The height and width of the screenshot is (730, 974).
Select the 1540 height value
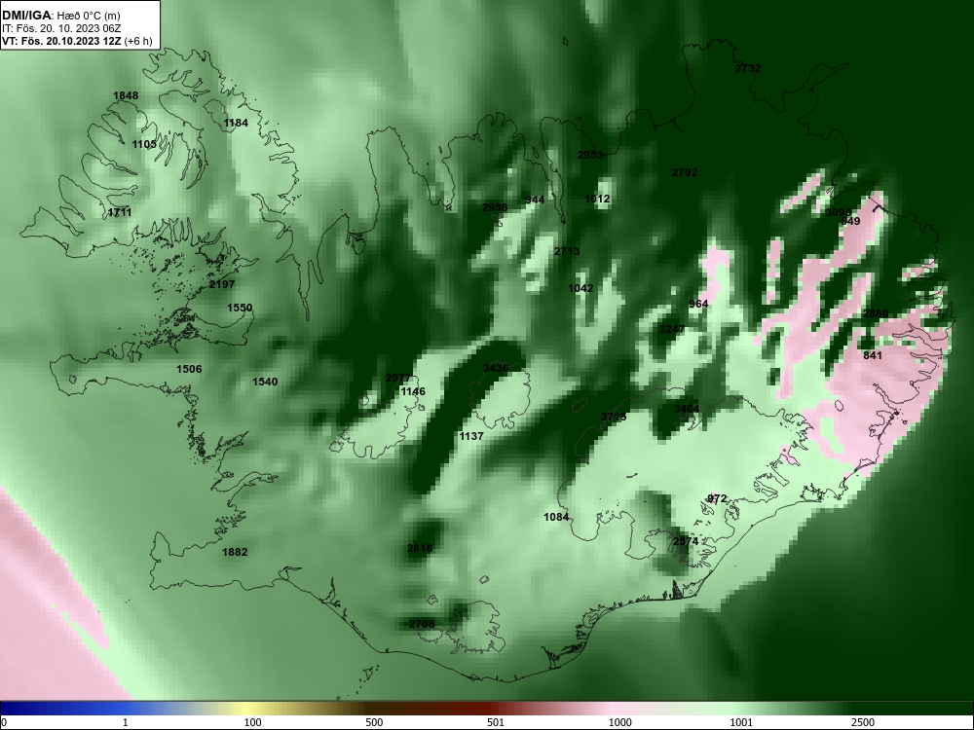(x=265, y=382)
